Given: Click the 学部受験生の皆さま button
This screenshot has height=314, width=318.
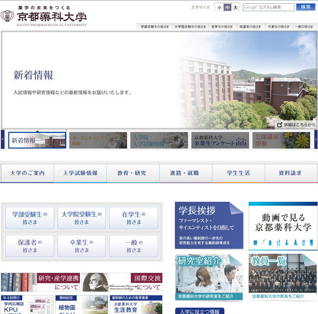Looking at the screenshot, I should point(30,218).
